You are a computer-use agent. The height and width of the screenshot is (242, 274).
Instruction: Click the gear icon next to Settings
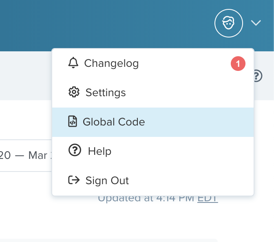(x=74, y=92)
